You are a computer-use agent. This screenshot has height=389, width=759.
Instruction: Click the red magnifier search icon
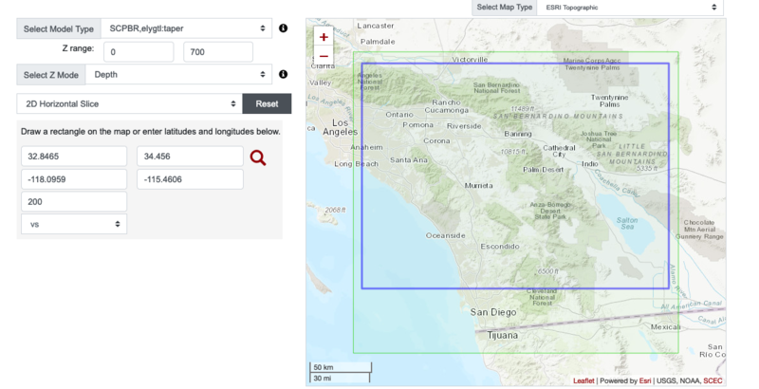[x=257, y=157]
